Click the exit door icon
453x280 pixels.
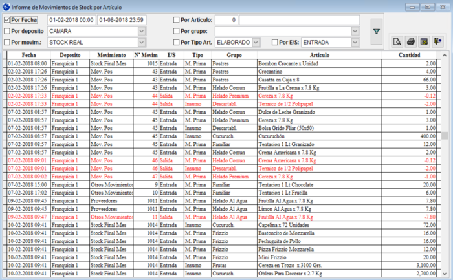pyautogui.click(x=438, y=42)
